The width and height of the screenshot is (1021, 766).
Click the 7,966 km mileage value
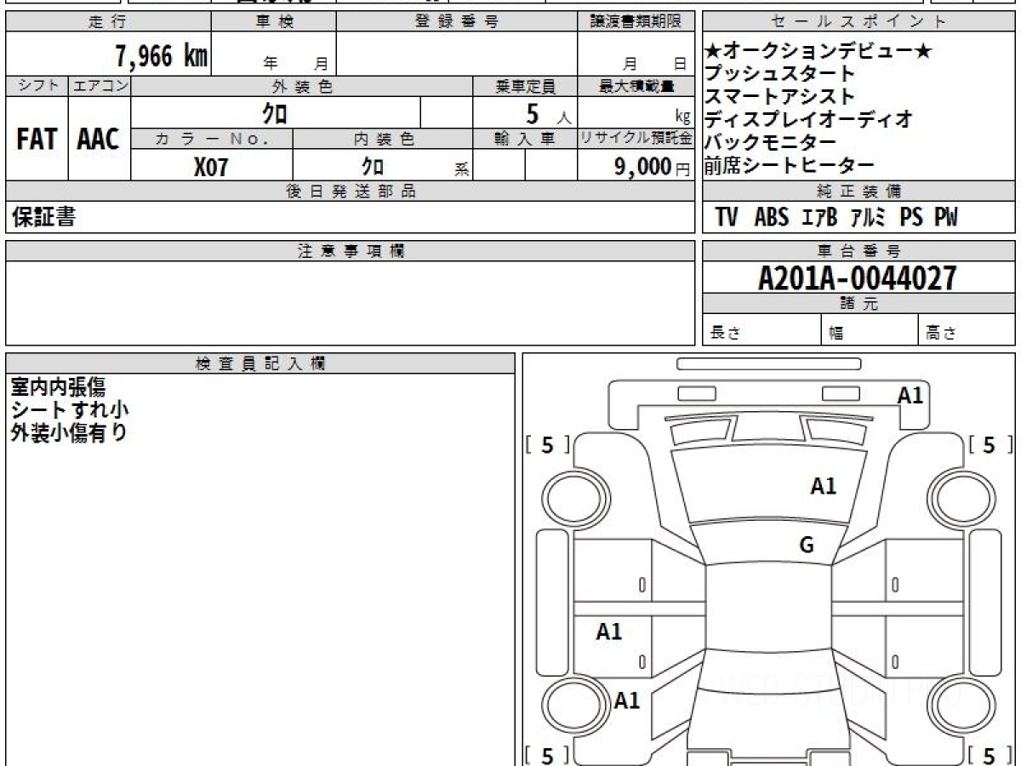(x=162, y=56)
